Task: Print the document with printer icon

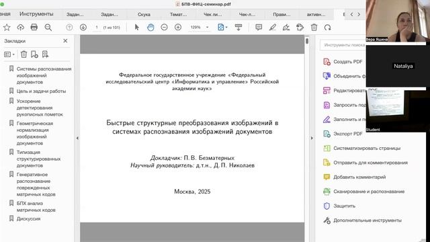Action: (34, 27)
